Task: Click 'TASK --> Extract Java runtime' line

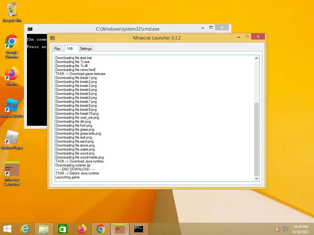Action: click(77, 173)
